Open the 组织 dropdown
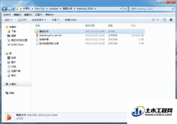Image resolution: width=177 pixels, height=124 pixels. click(x=8, y=20)
